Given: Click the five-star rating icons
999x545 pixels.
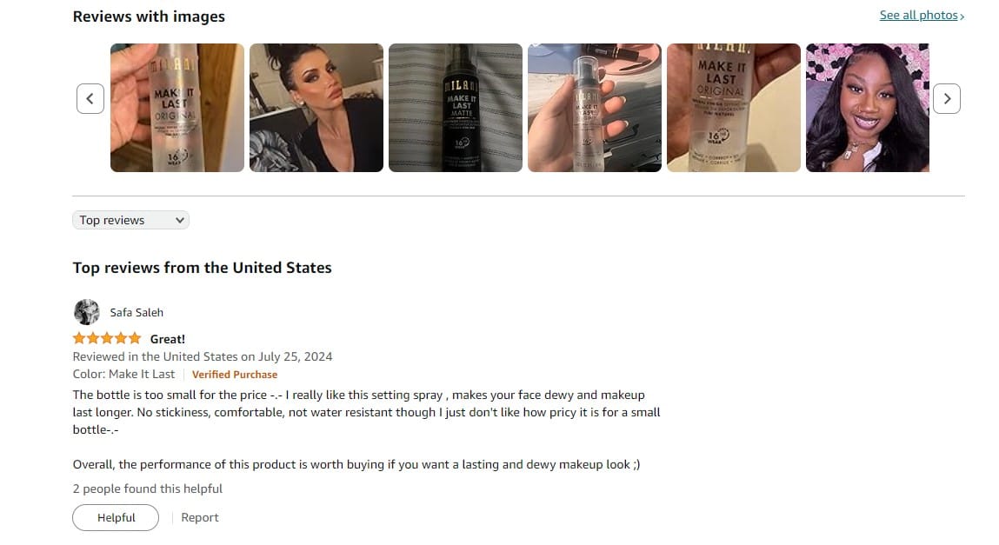Looking at the screenshot, I should click(107, 339).
